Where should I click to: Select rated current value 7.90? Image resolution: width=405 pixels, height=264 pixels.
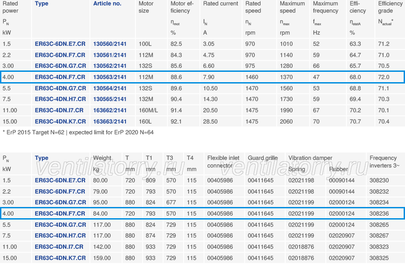tap(209, 77)
